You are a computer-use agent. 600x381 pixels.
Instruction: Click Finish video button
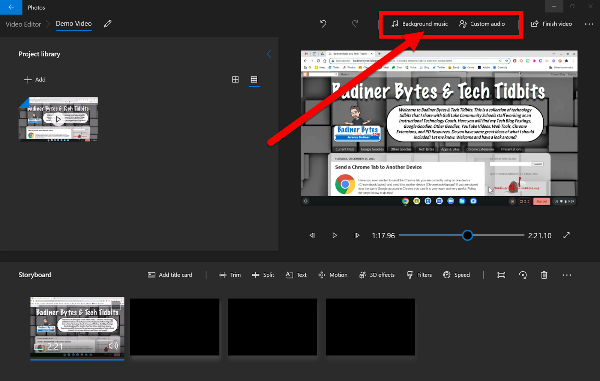552,24
